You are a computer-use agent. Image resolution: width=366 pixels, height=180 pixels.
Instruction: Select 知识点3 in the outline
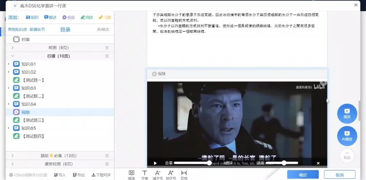coord(28,88)
